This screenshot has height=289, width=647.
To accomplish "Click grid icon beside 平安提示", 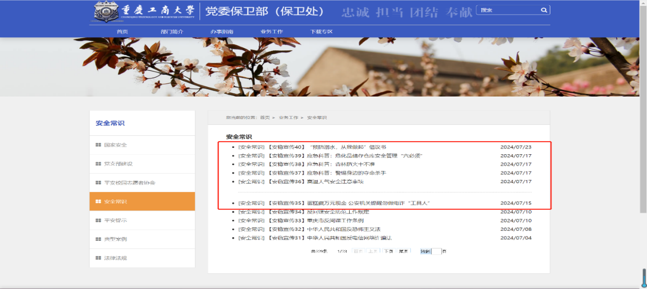I will coord(98,220).
